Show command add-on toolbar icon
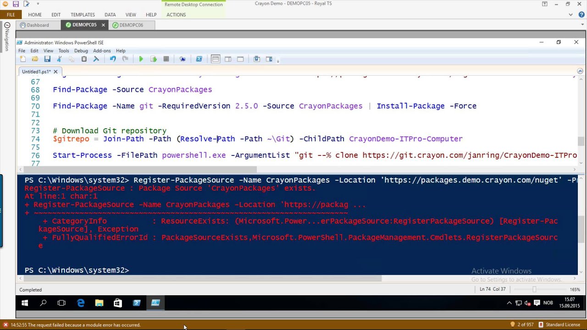The image size is (587, 330). [x=269, y=59]
